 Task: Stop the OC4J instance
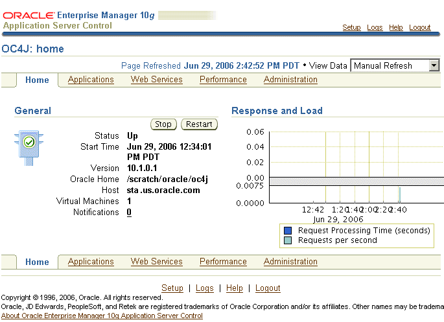pyautogui.click(x=163, y=124)
